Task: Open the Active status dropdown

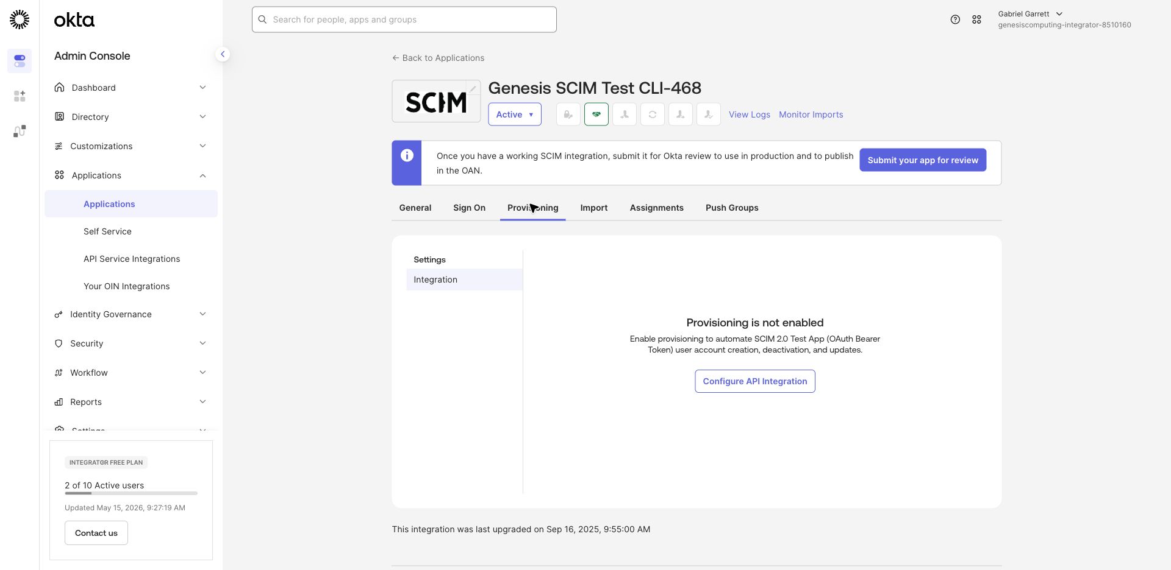Action: 515,114
